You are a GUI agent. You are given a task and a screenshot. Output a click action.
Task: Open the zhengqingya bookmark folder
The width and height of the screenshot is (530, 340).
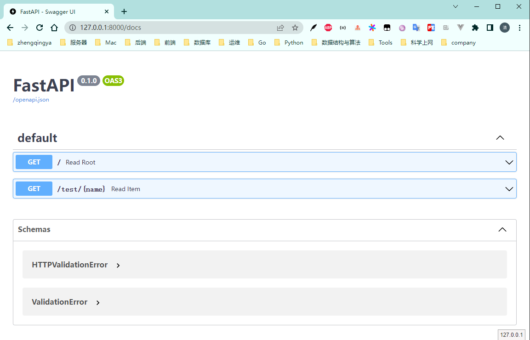29,43
